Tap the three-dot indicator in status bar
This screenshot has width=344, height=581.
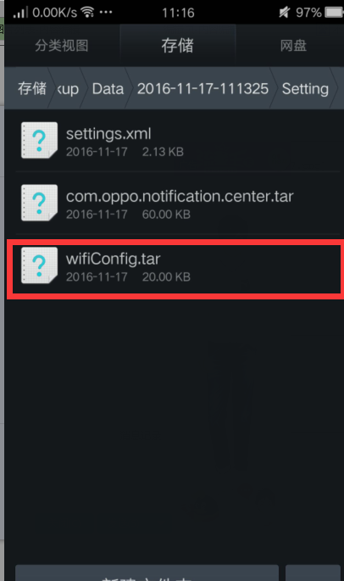click(106, 12)
